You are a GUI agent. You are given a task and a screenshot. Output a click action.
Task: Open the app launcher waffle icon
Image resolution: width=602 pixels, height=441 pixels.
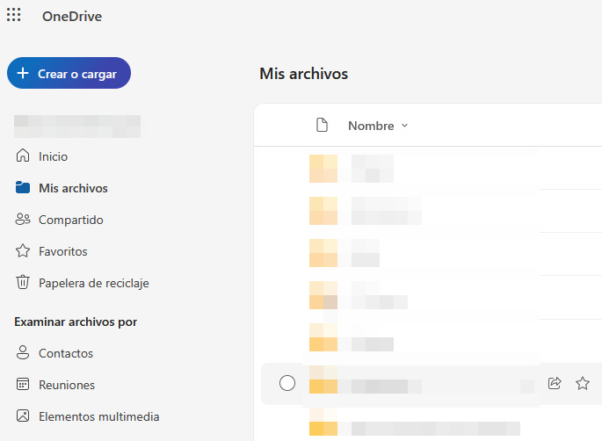point(14,16)
